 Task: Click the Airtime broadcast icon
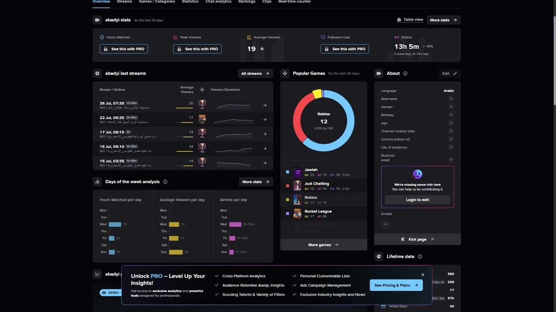(x=397, y=37)
